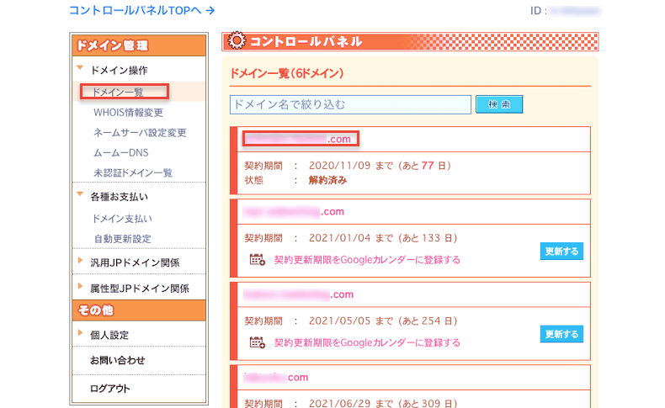Click the コントロールパネル gear icon

pyautogui.click(x=237, y=40)
